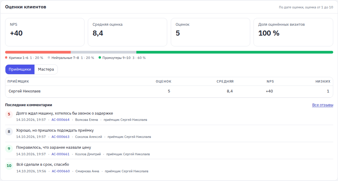Switch to the Приёмщики tab
Screen dimensions: 338x181
(x=20, y=69)
